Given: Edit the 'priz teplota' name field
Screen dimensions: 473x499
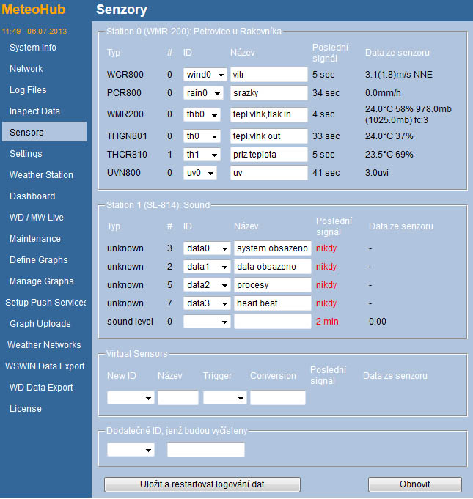Looking at the screenshot, I should tap(269, 155).
